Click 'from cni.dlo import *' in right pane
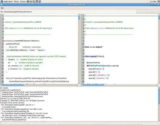Viewport: 160px width, 125px height. [94, 47]
